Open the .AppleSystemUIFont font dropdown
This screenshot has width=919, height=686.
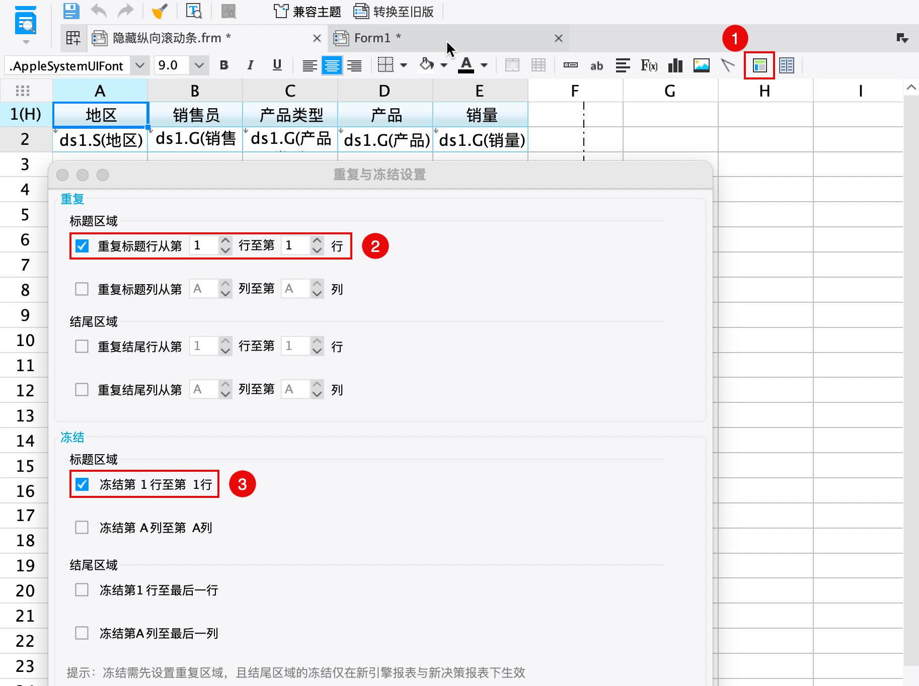tap(140, 65)
